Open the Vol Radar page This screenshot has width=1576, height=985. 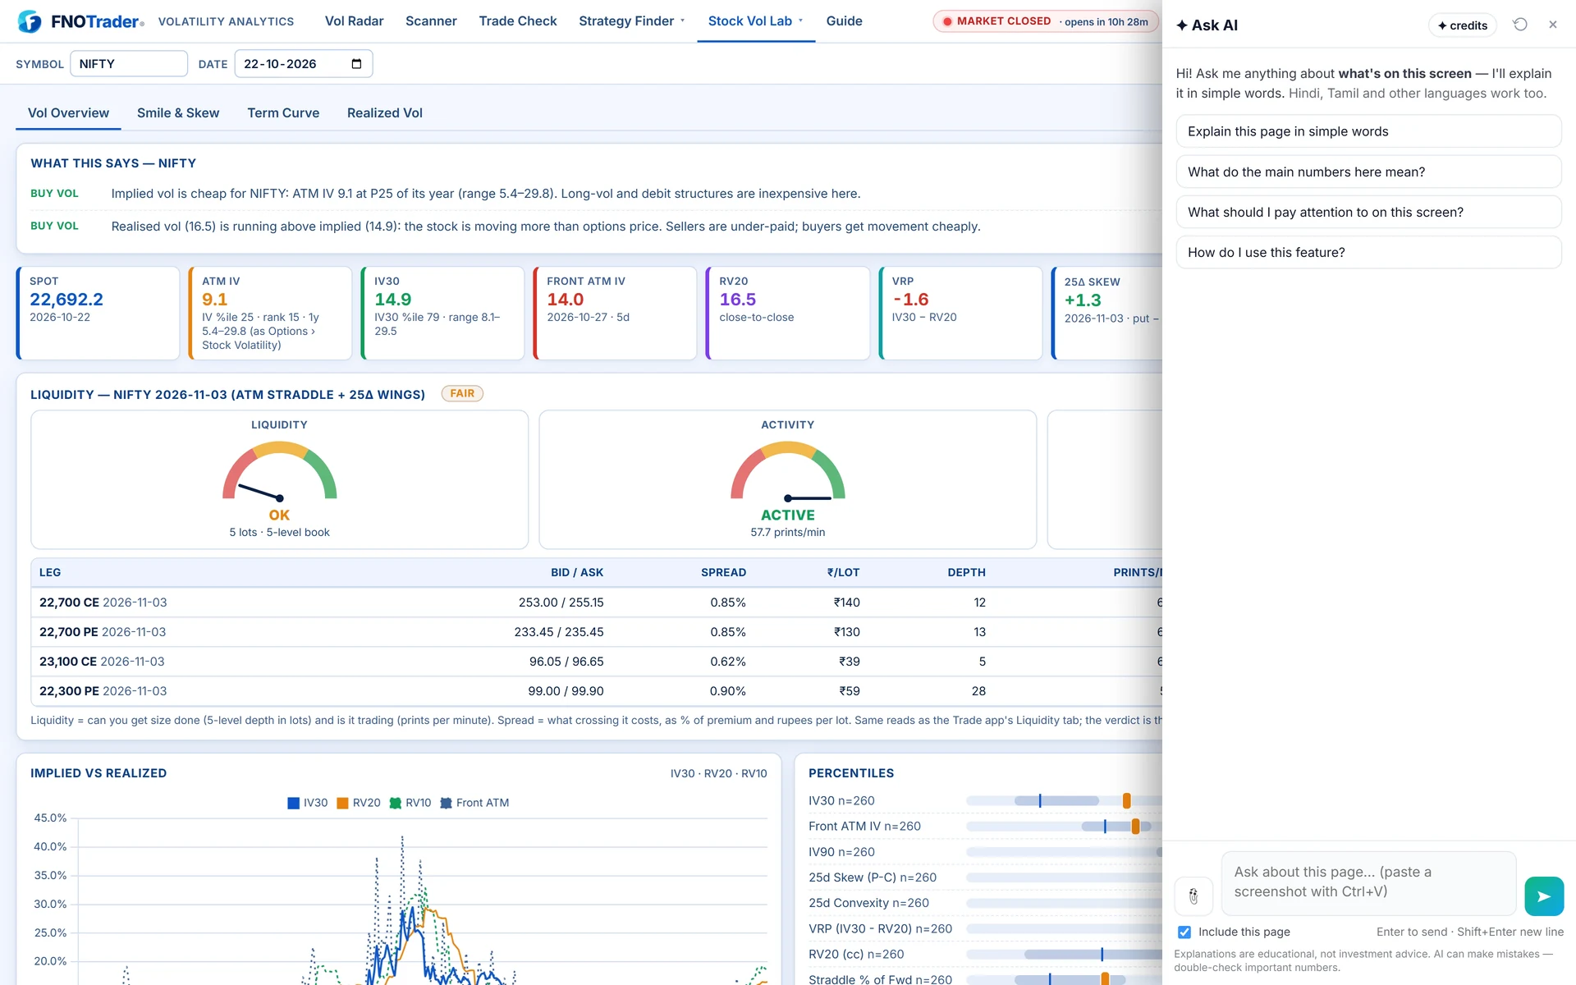355,21
